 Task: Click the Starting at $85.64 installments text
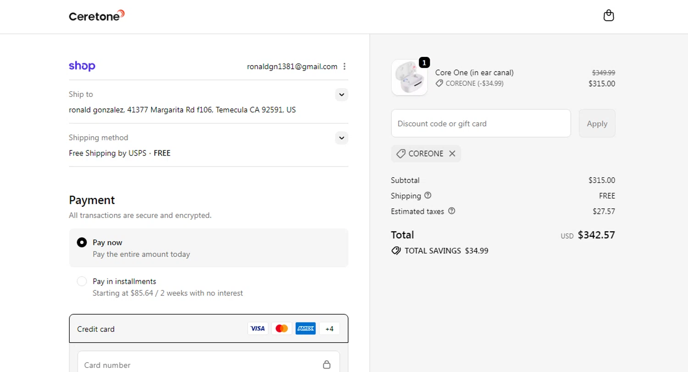[168, 293]
